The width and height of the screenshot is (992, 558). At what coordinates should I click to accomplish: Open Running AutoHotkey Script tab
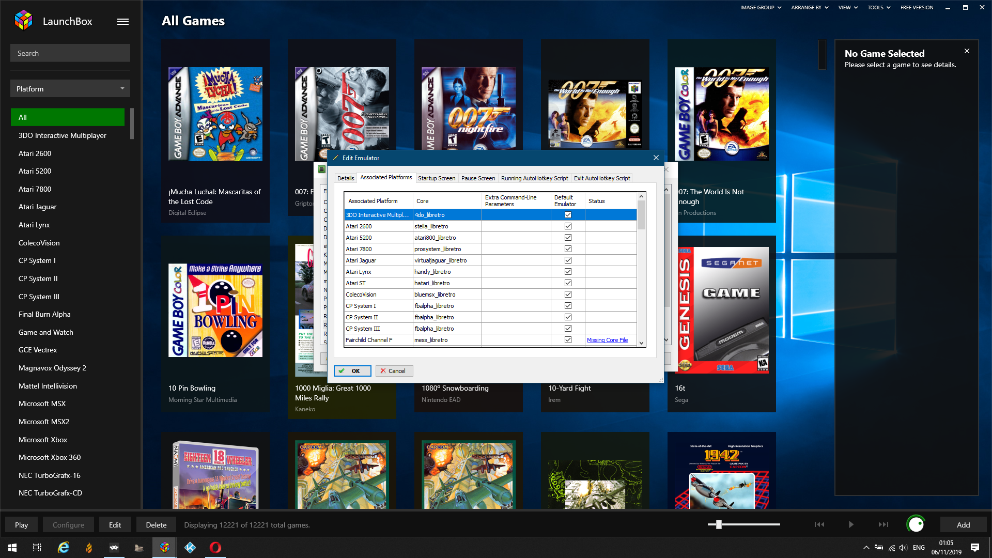tap(534, 178)
